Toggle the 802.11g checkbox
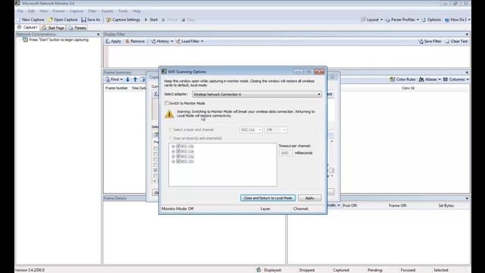Image resolution: width=485 pixels, height=273 pixels. click(178, 156)
